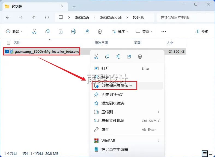Sort by the 修改日期 column header

point(101,43)
